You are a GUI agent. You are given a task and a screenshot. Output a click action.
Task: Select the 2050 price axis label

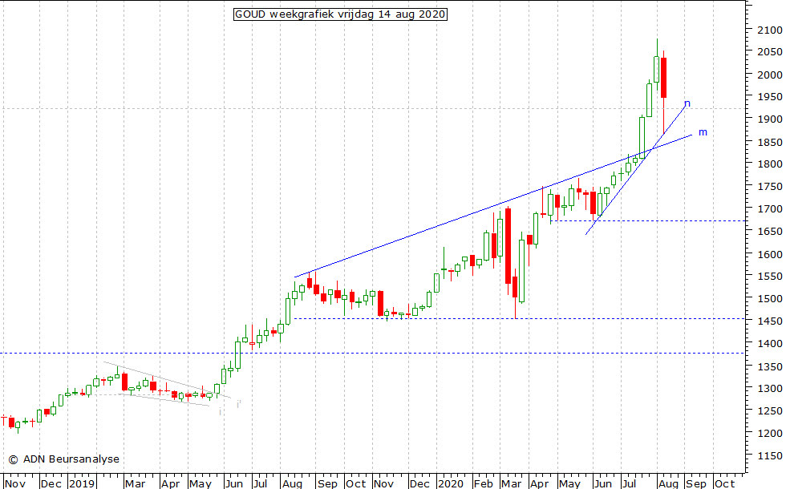[x=769, y=51]
